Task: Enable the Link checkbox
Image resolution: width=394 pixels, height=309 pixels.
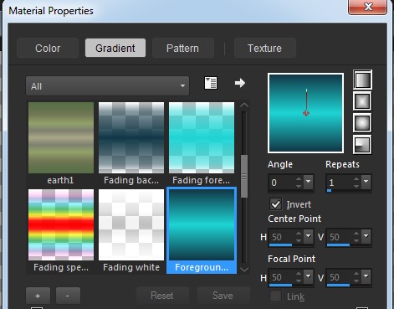Action: [x=275, y=296]
